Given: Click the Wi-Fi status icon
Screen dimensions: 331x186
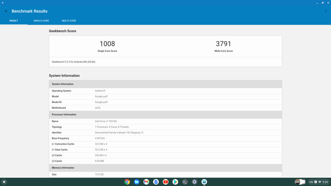Looking at the screenshot, I should 320,182.
